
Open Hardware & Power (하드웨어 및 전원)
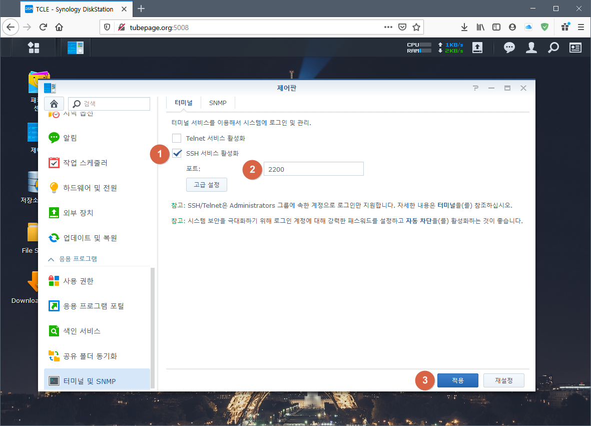click(97, 188)
